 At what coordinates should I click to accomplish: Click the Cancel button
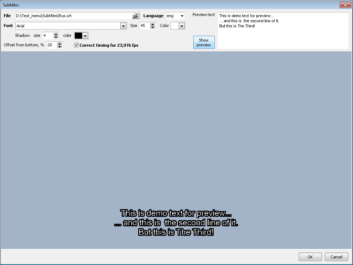[336, 257]
